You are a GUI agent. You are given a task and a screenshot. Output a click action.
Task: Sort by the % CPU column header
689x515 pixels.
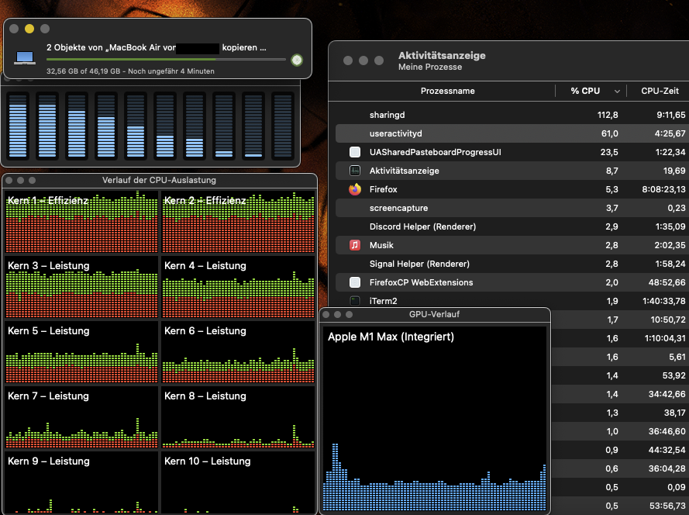(585, 91)
